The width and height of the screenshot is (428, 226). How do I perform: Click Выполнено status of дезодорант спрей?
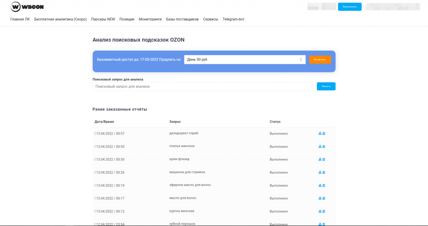pyautogui.click(x=279, y=134)
